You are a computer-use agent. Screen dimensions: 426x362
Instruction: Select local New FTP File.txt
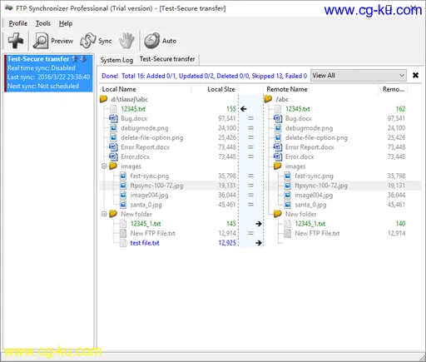(x=153, y=233)
